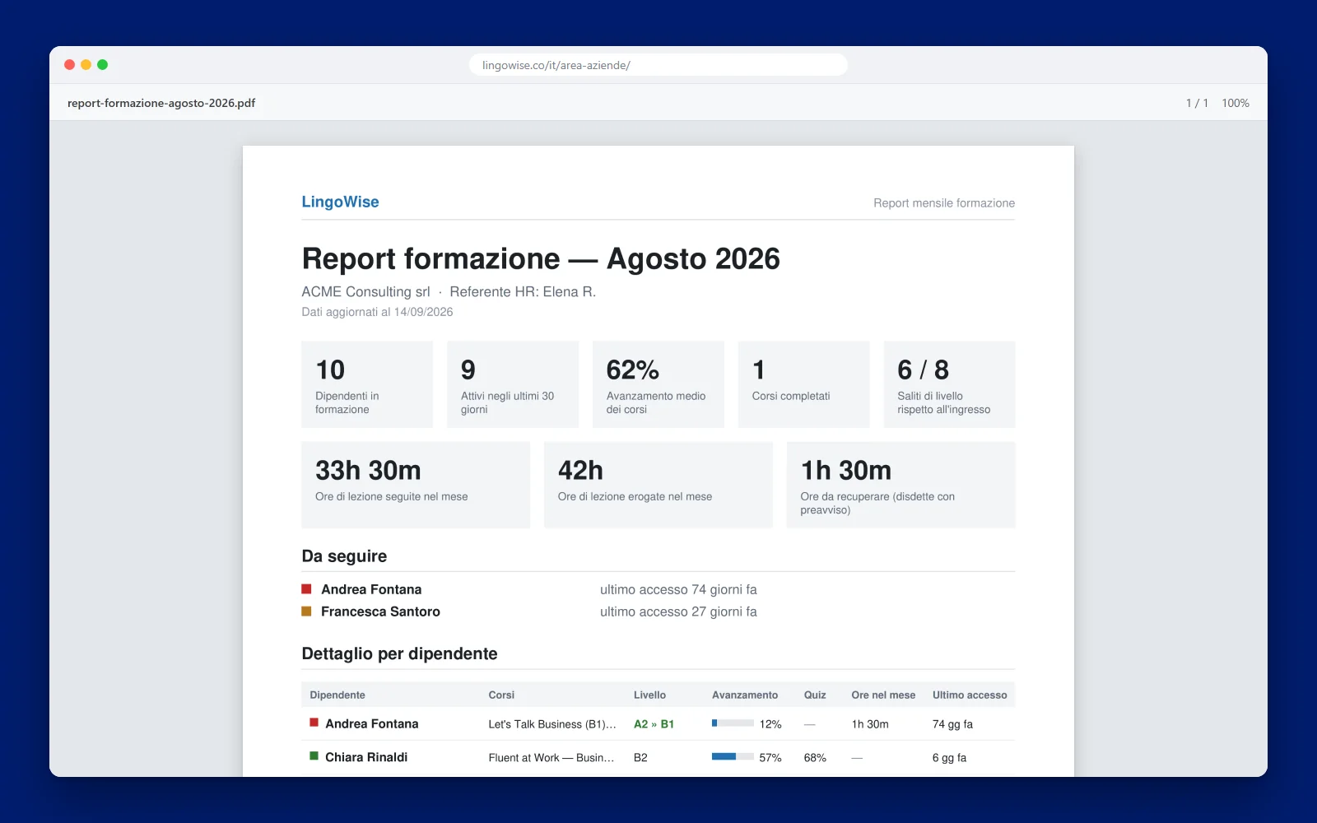Click the '6 / 8 Saliti di livello' card
Viewport: 1317px width, 823px height.
(x=950, y=384)
